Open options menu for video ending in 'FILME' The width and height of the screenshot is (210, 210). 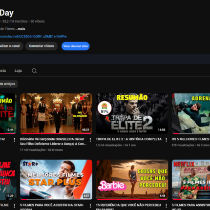pos(14,206)
